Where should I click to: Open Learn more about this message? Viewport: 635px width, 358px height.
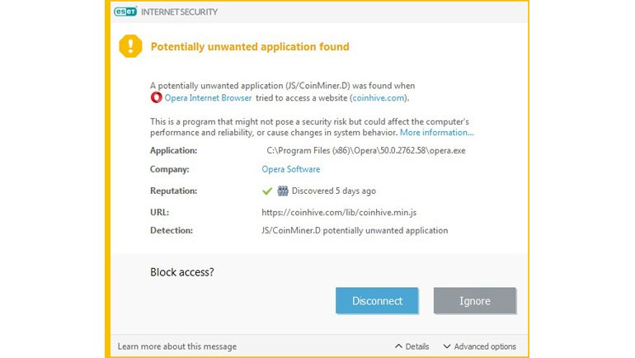(x=177, y=346)
